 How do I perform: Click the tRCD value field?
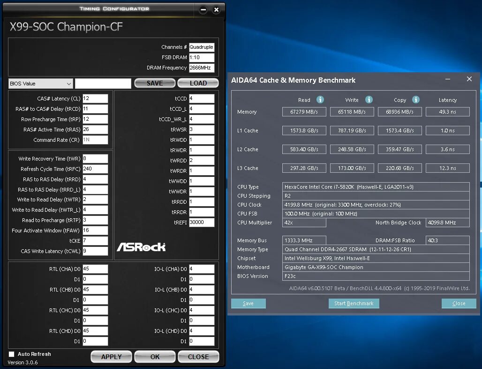pos(95,109)
